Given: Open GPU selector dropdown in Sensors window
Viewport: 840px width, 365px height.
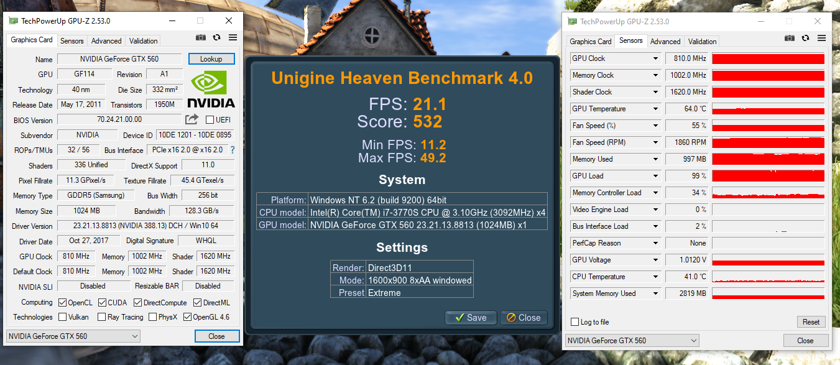Looking at the screenshot, I should pyautogui.click(x=632, y=340).
